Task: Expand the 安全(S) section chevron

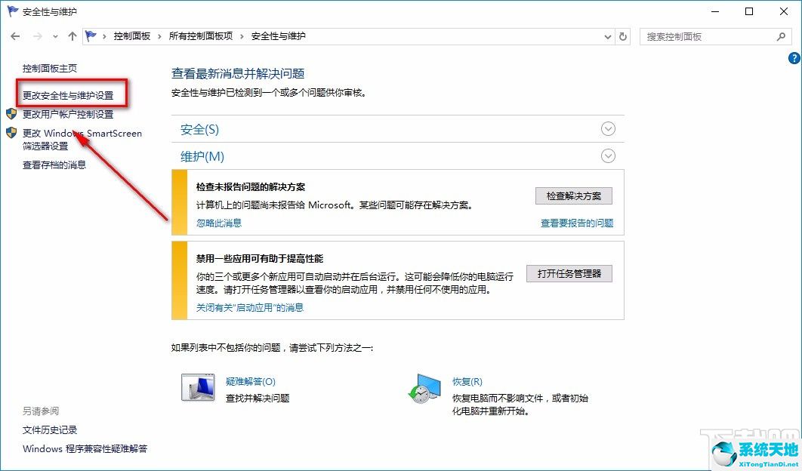Action: coord(609,129)
